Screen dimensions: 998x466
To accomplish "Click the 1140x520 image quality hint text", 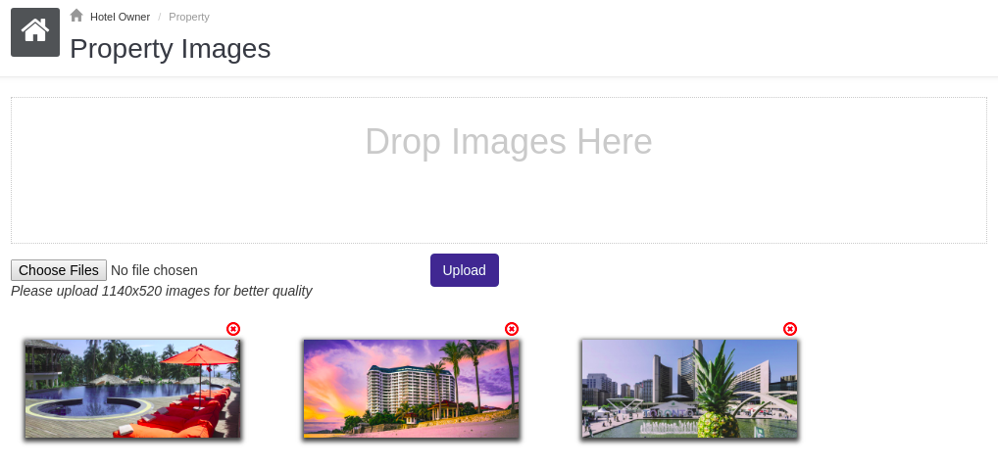I will coord(162,291).
